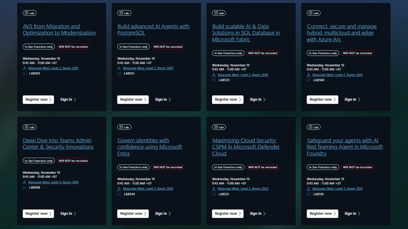Click the location icon beside Room 2001

click(x=25, y=68)
